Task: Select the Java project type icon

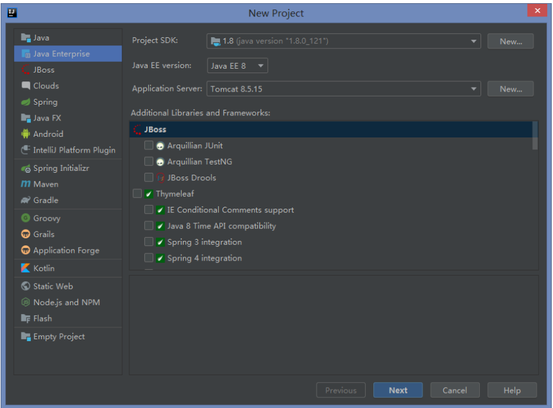Action: click(x=26, y=38)
